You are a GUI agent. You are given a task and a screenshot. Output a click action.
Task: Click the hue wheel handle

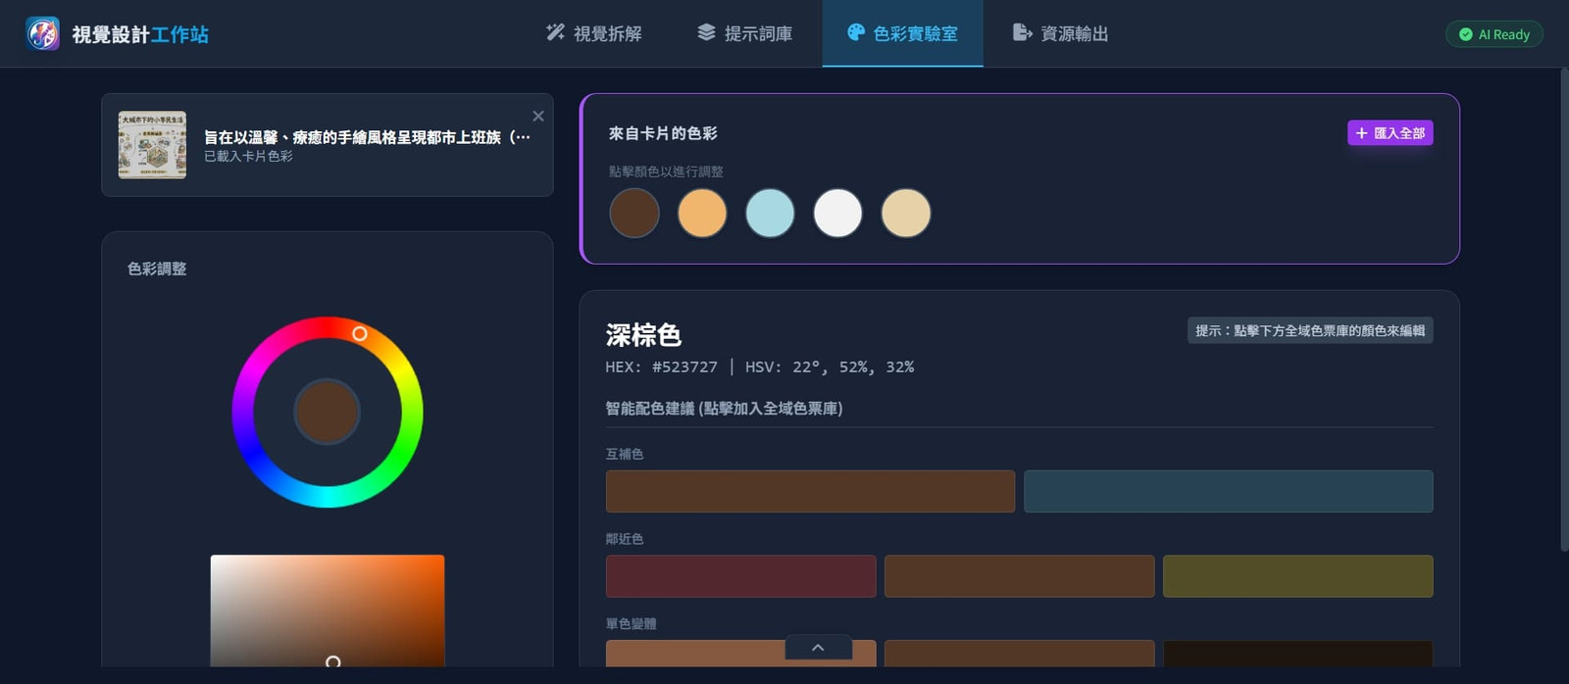360,334
